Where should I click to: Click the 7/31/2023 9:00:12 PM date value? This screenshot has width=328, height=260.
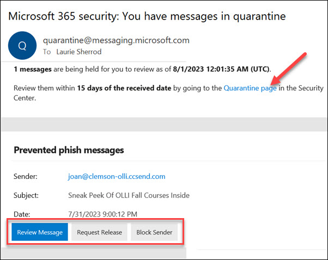(103, 214)
